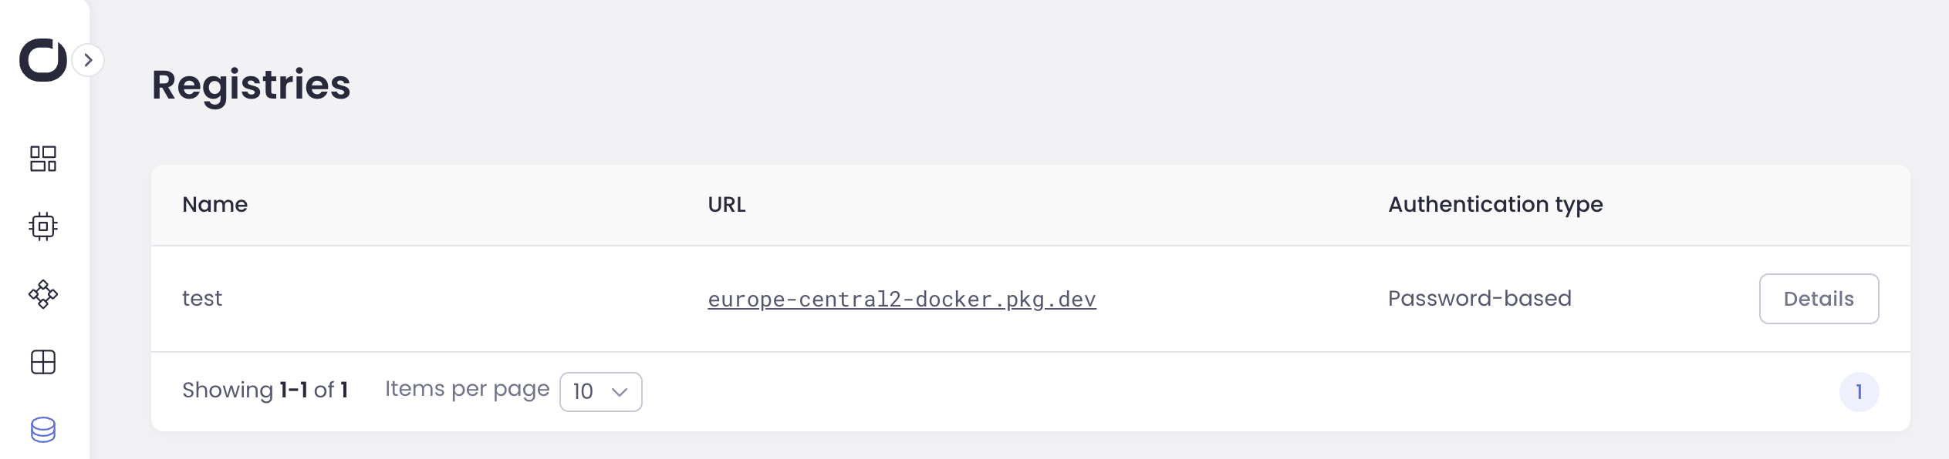
Task: Click the Authentication type column header
Action: [x=1495, y=205]
